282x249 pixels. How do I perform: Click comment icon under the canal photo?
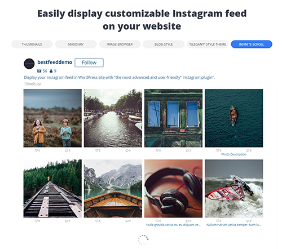[127, 150]
